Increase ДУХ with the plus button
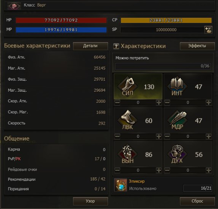Image resolution: width=218 pixels, height=209 pixels. point(209,170)
